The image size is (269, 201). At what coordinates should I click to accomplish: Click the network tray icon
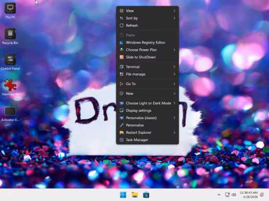227,195
